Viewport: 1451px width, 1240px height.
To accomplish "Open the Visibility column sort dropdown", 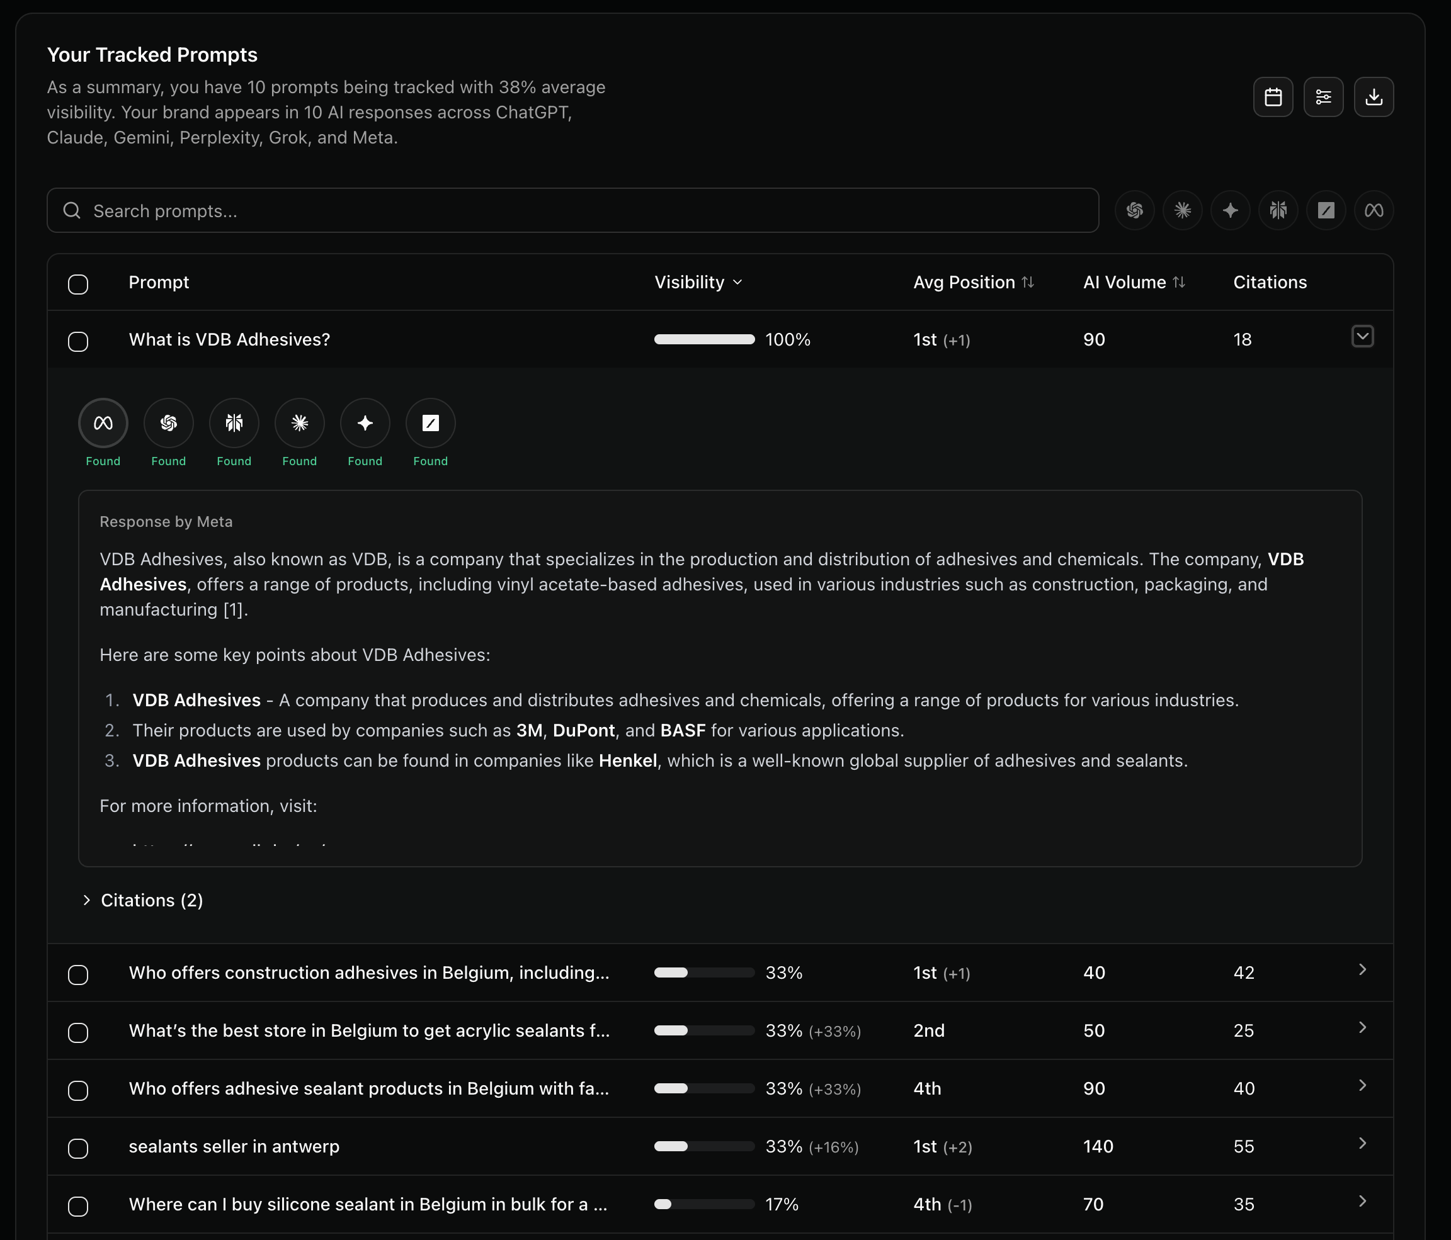I will coord(698,282).
